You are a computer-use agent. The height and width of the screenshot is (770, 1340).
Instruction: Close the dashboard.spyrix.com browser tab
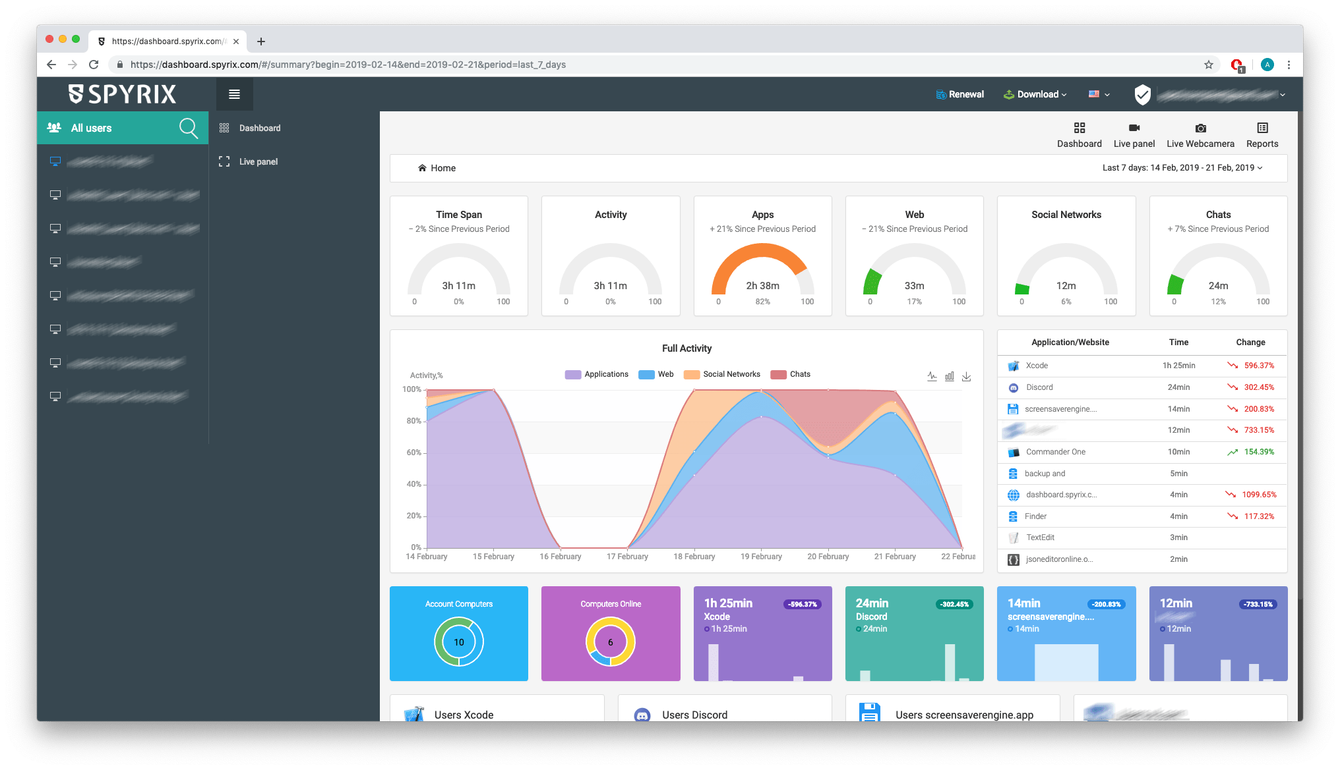pyautogui.click(x=236, y=41)
